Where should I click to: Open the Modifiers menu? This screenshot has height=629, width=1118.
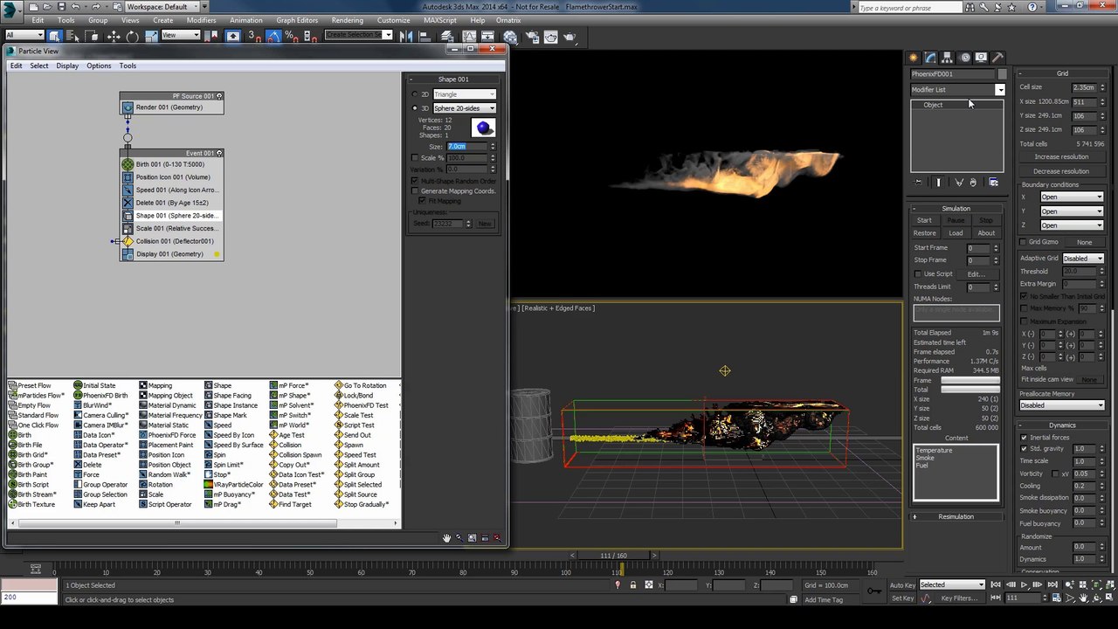(201, 20)
